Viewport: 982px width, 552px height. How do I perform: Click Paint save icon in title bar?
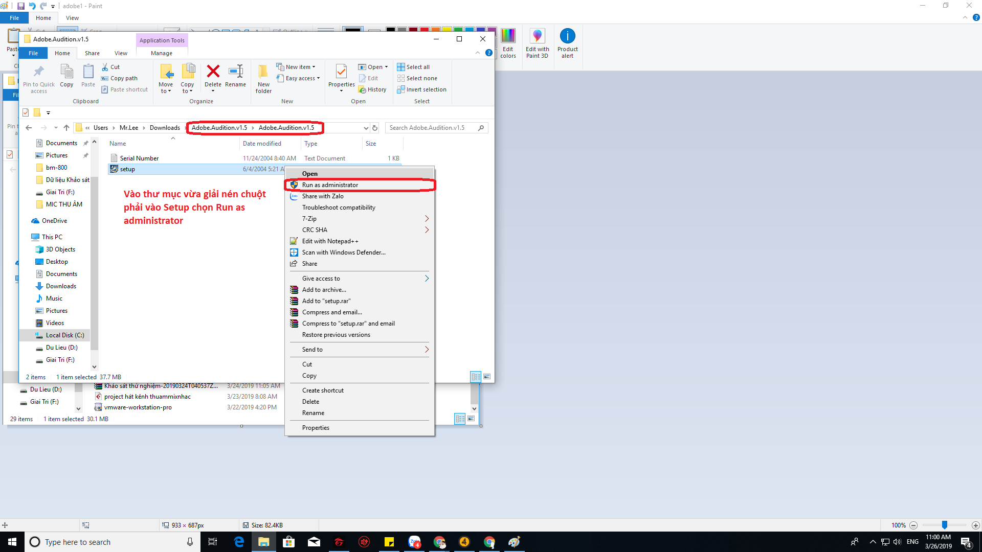tap(21, 6)
